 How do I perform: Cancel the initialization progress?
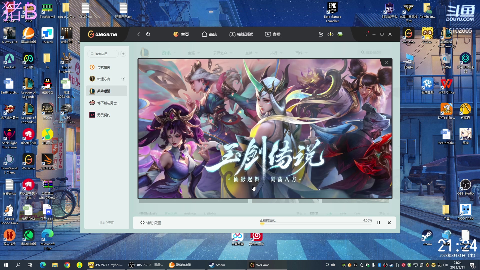pyautogui.click(x=389, y=223)
